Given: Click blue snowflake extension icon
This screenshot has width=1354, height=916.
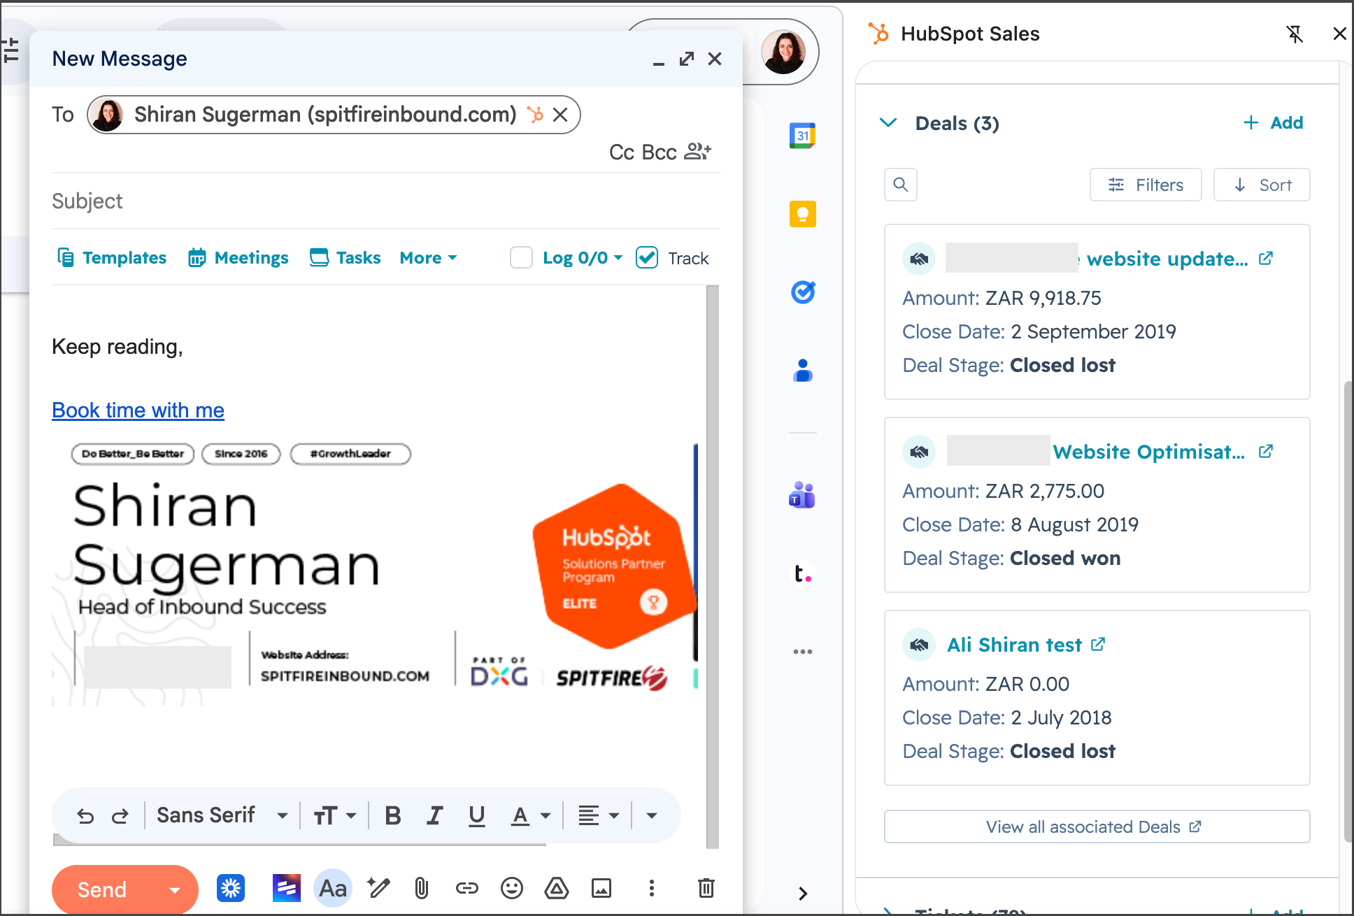Looking at the screenshot, I should coord(231,889).
